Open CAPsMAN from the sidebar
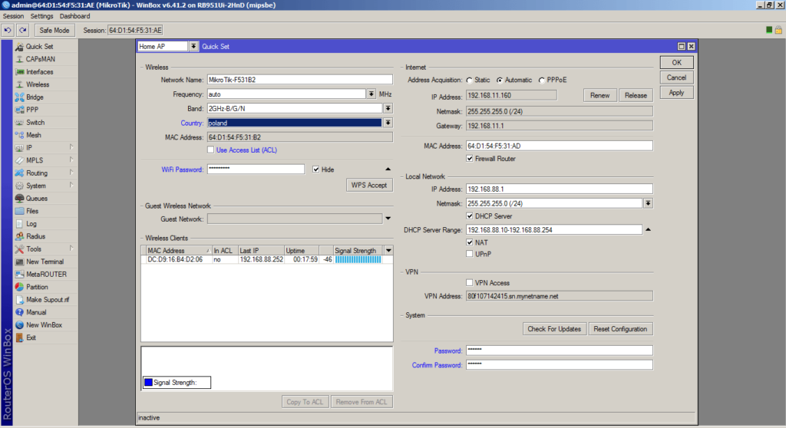 pyautogui.click(x=40, y=59)
